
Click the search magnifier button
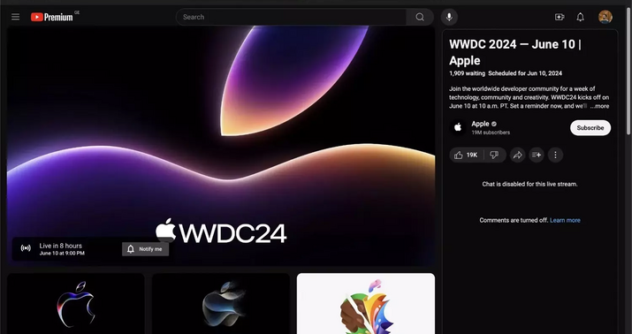tap(420, 17)
